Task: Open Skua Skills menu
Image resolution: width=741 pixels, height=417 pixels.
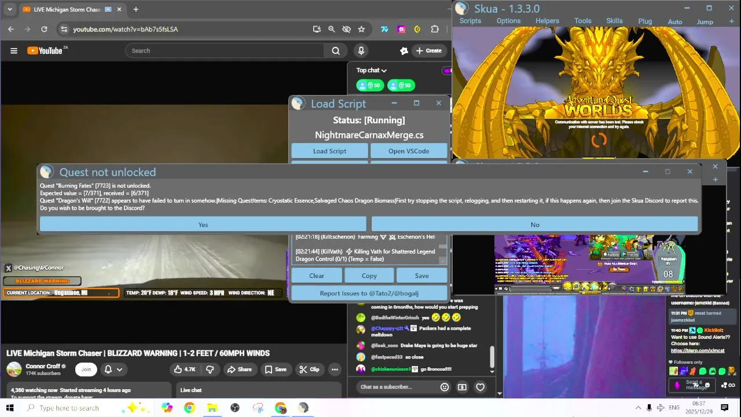Action: click(x=614, y=21)
